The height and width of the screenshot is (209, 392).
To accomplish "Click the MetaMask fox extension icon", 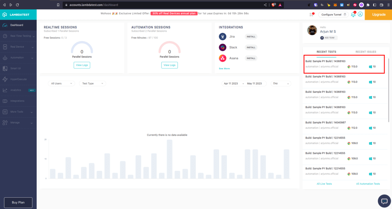I will pyautogui.click(x=335, y=5).
